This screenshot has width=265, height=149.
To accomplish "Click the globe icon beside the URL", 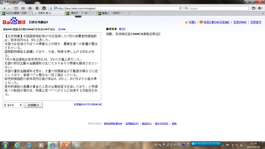I will pos(56,8).
